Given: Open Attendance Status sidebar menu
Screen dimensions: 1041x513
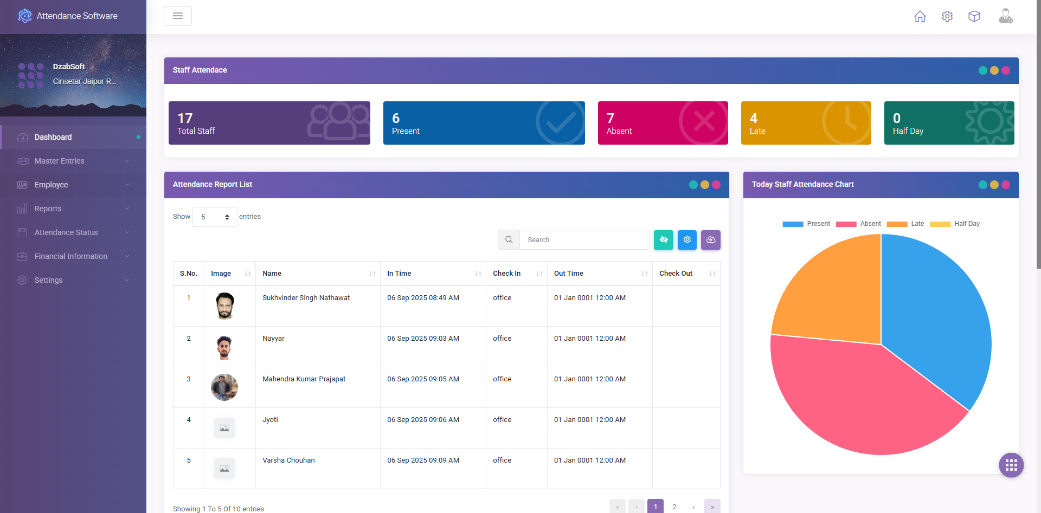Looking at the screenshot, I should pos(73,232).
